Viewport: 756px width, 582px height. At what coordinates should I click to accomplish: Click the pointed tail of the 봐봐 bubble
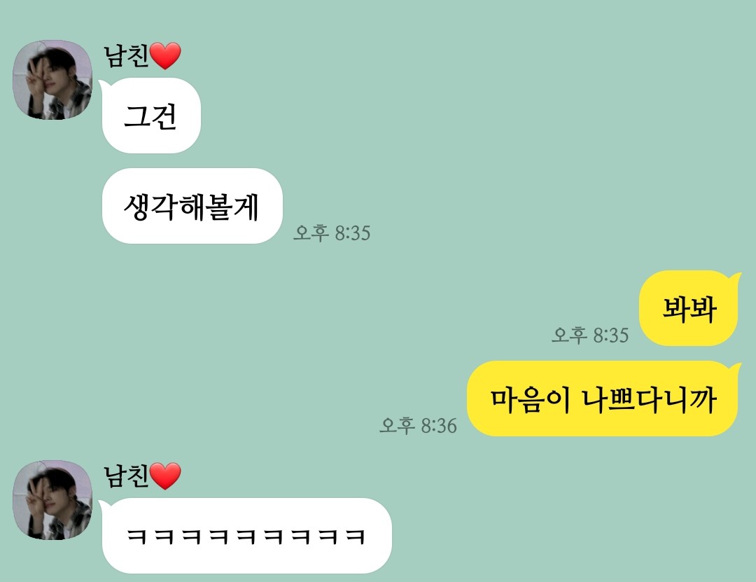[x=735, y=279]
